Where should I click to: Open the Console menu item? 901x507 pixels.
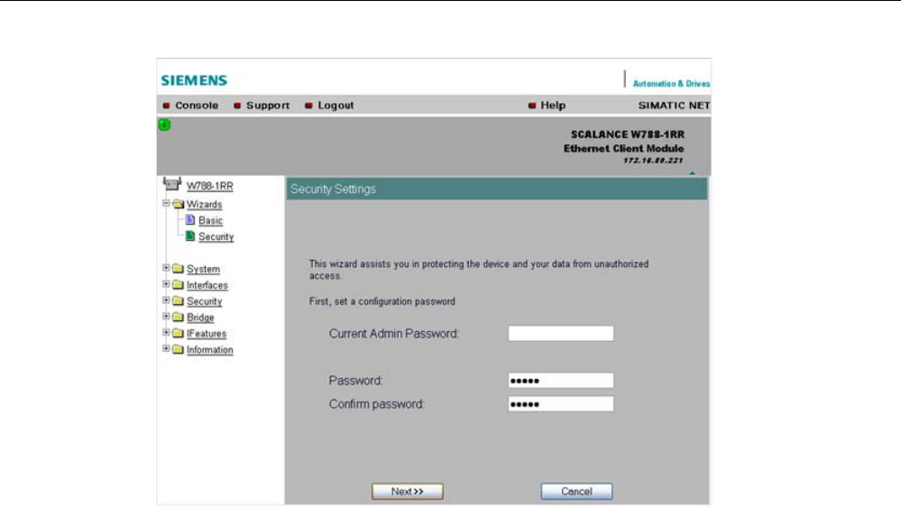click(197, 106)
